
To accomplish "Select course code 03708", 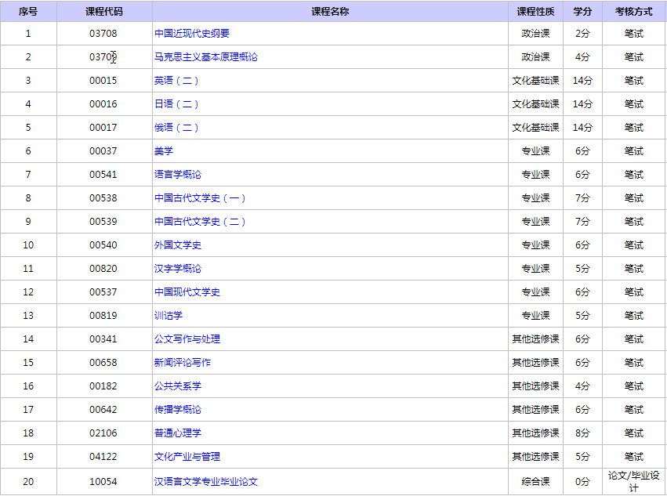I will point(103,33).
